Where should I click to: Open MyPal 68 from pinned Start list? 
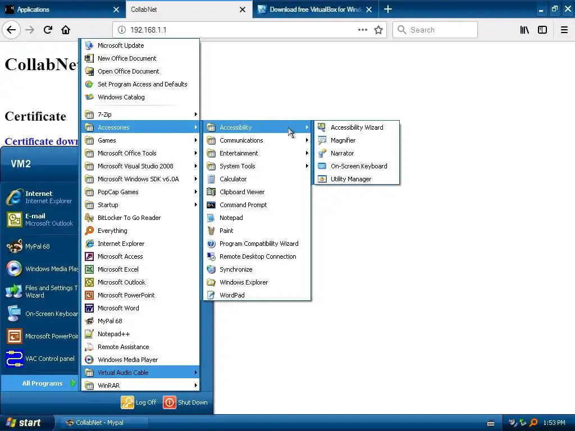[x=40, y=246]
